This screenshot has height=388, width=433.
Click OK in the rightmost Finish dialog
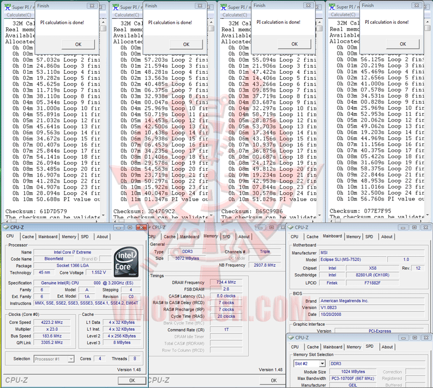point(402,44)
